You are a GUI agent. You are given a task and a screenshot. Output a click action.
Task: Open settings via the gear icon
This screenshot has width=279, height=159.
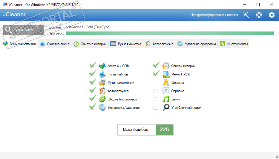272,15
